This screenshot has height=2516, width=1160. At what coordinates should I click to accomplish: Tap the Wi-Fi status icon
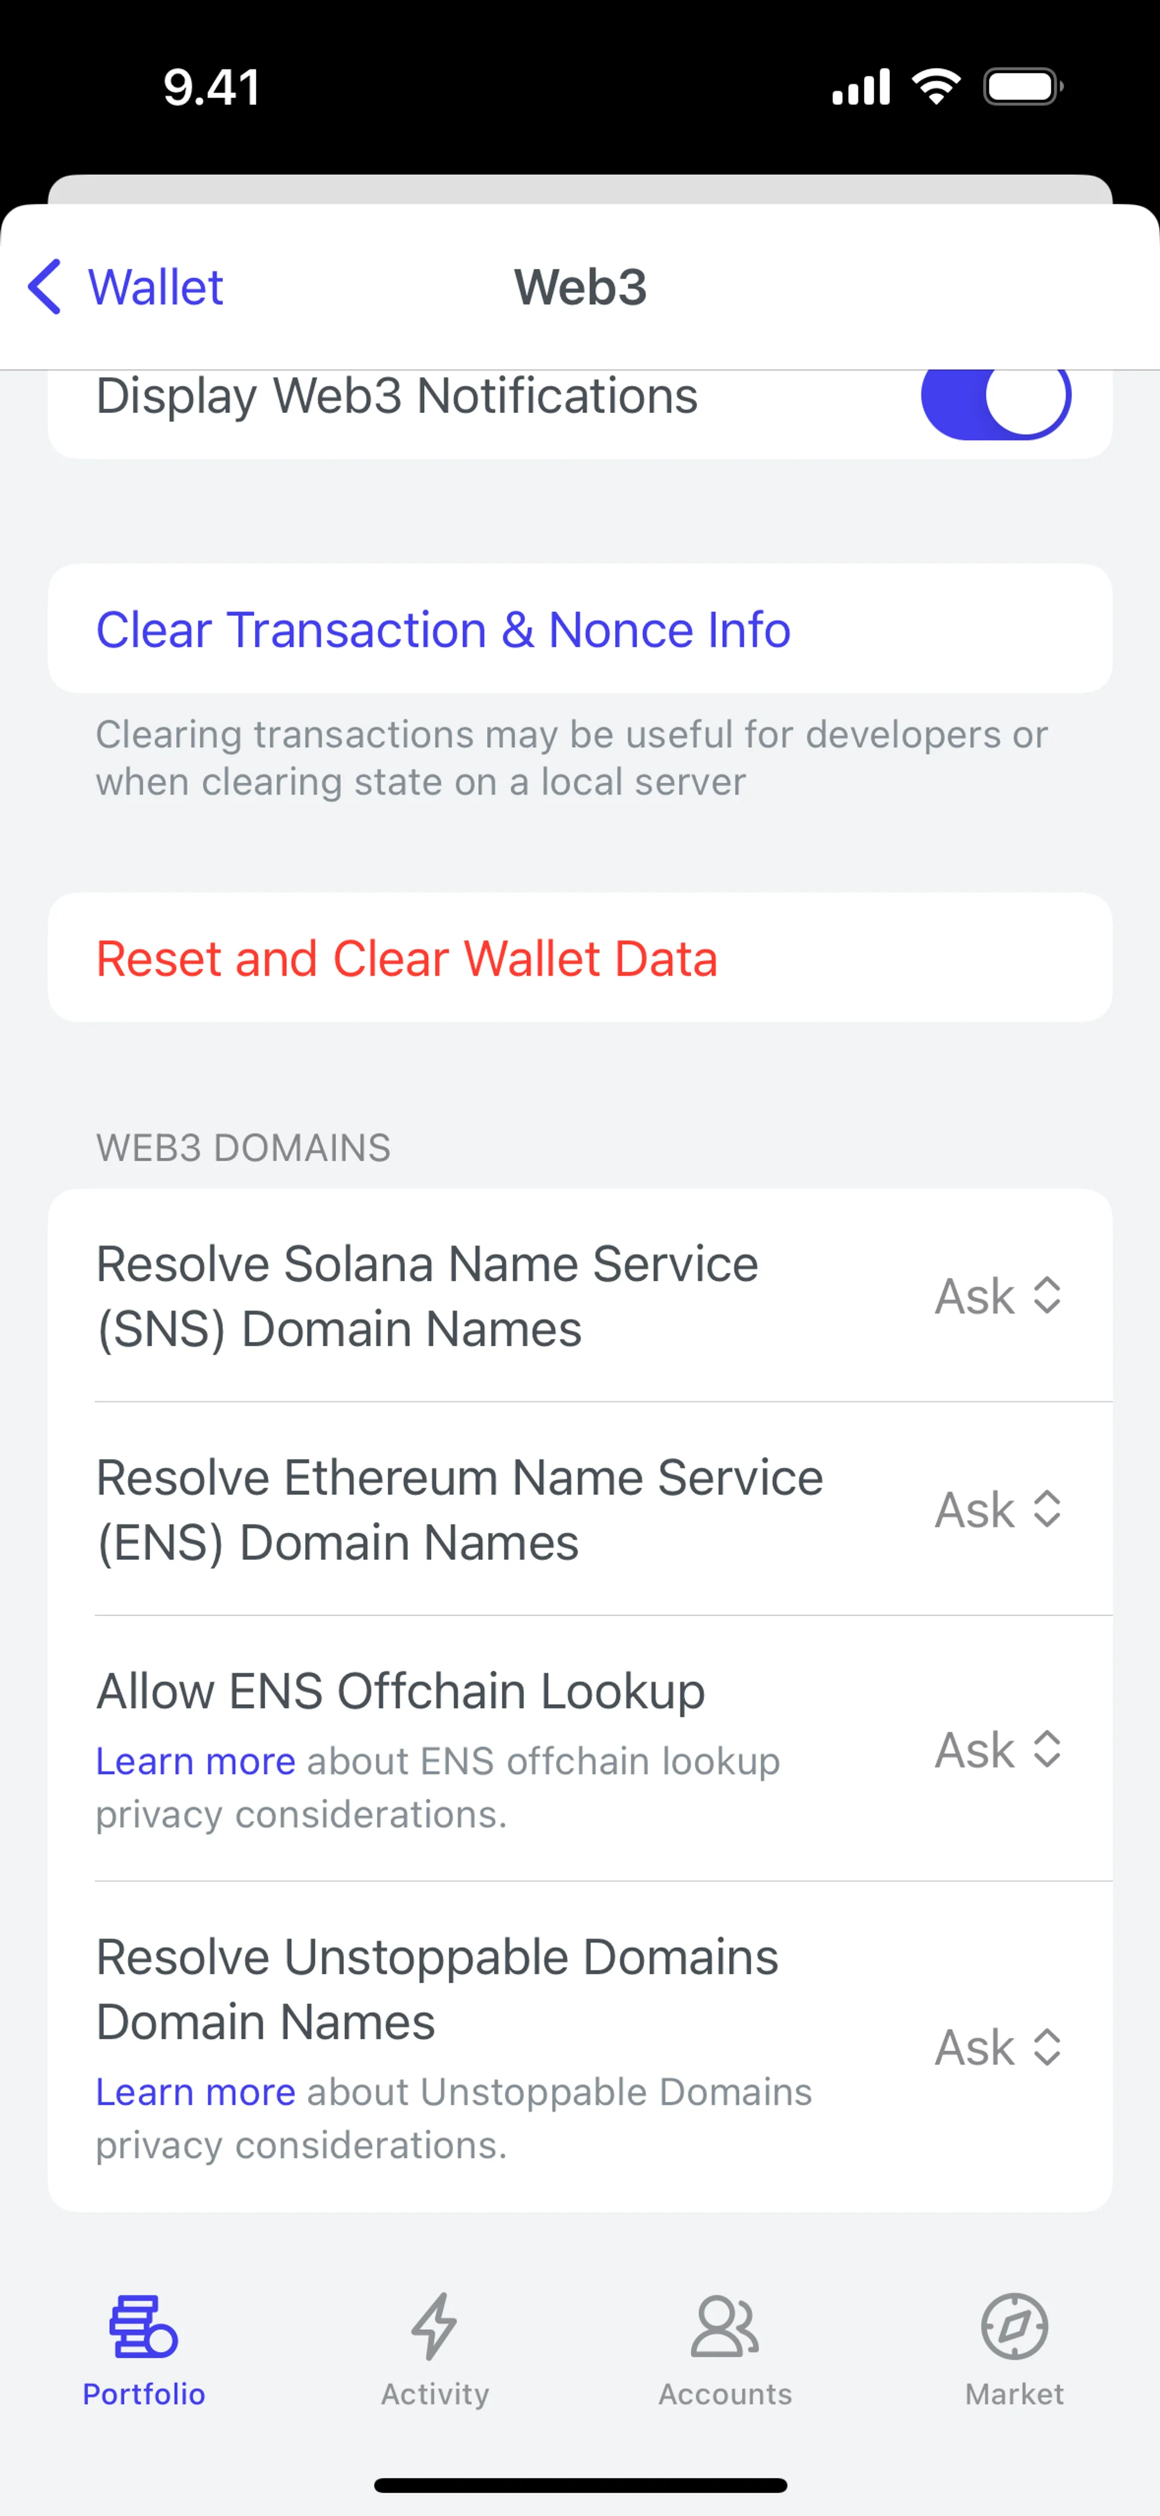click(x=935, y=87)
